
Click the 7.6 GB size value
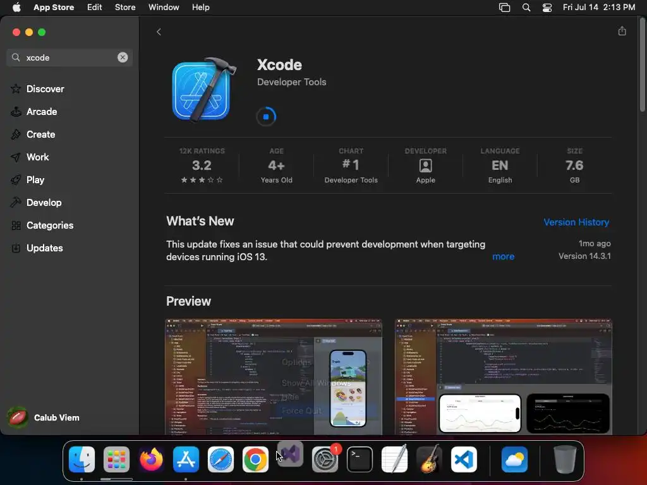pyautogui.click(x=574, y=165)
